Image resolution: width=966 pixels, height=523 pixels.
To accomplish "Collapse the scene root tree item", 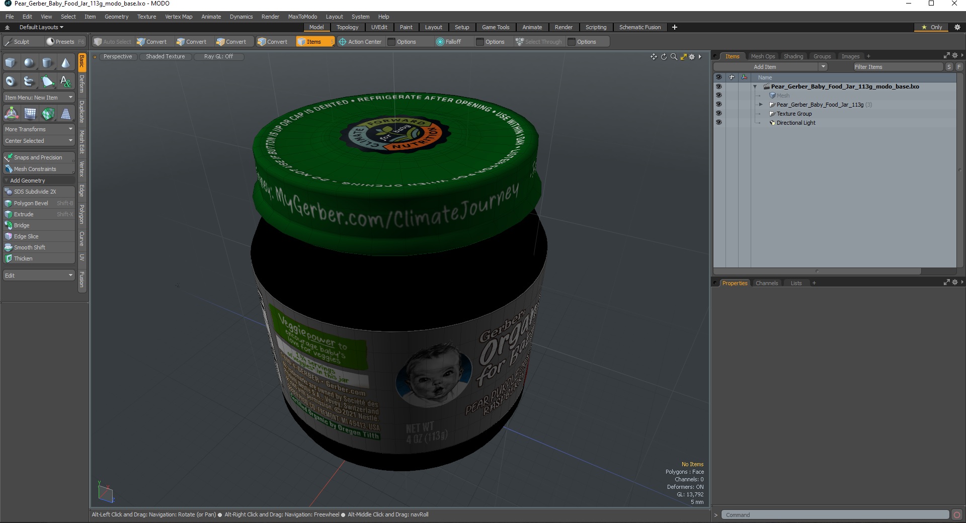I will point(755,86).
